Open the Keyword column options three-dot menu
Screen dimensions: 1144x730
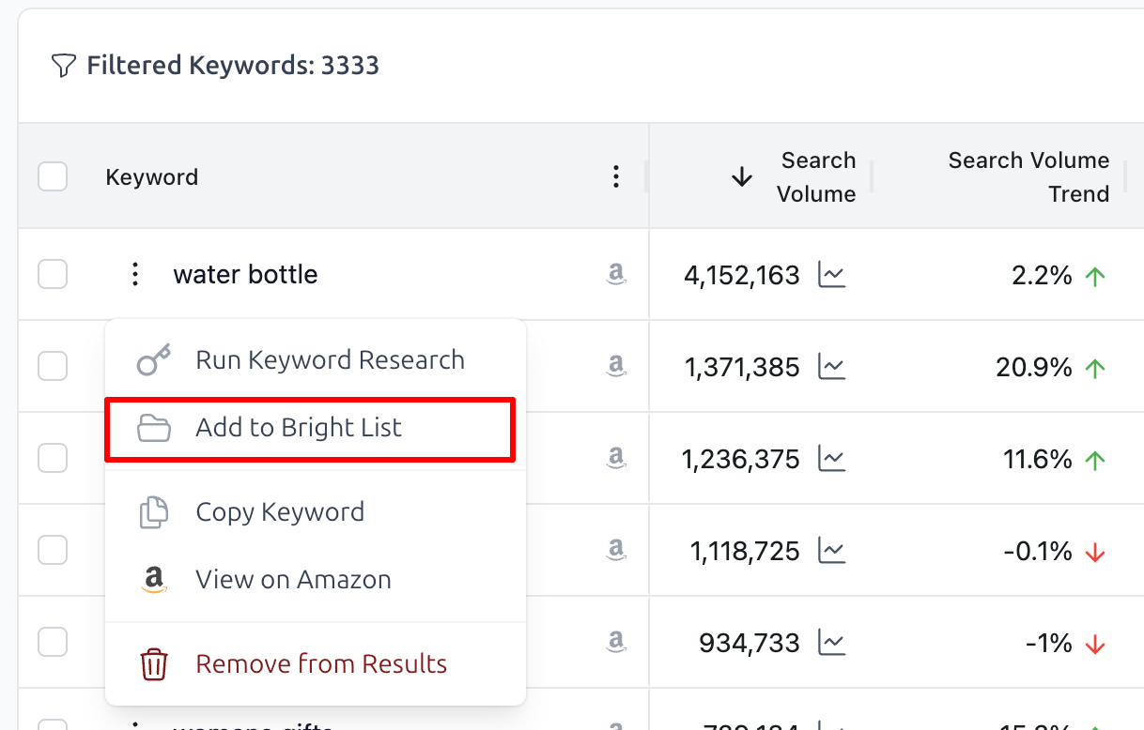click(616, 176)
